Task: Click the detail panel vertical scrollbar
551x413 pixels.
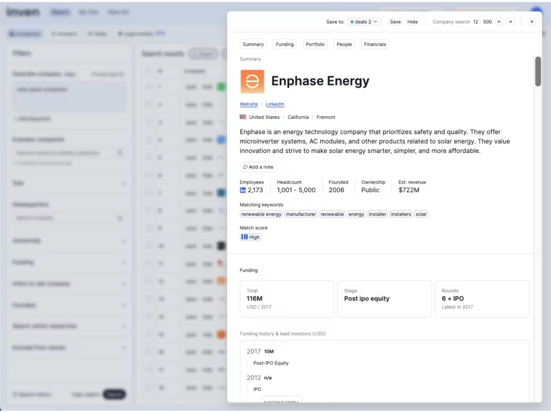Action: (x=538, y=71)
